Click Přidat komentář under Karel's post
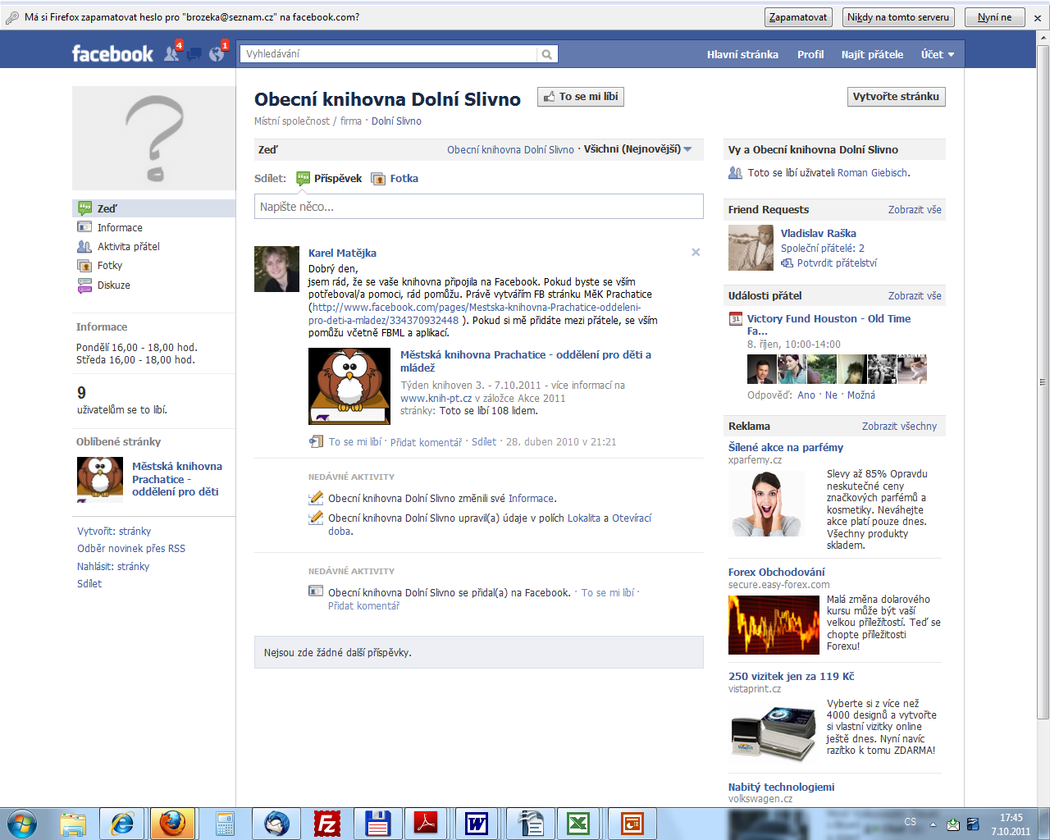 coord(426,442)
